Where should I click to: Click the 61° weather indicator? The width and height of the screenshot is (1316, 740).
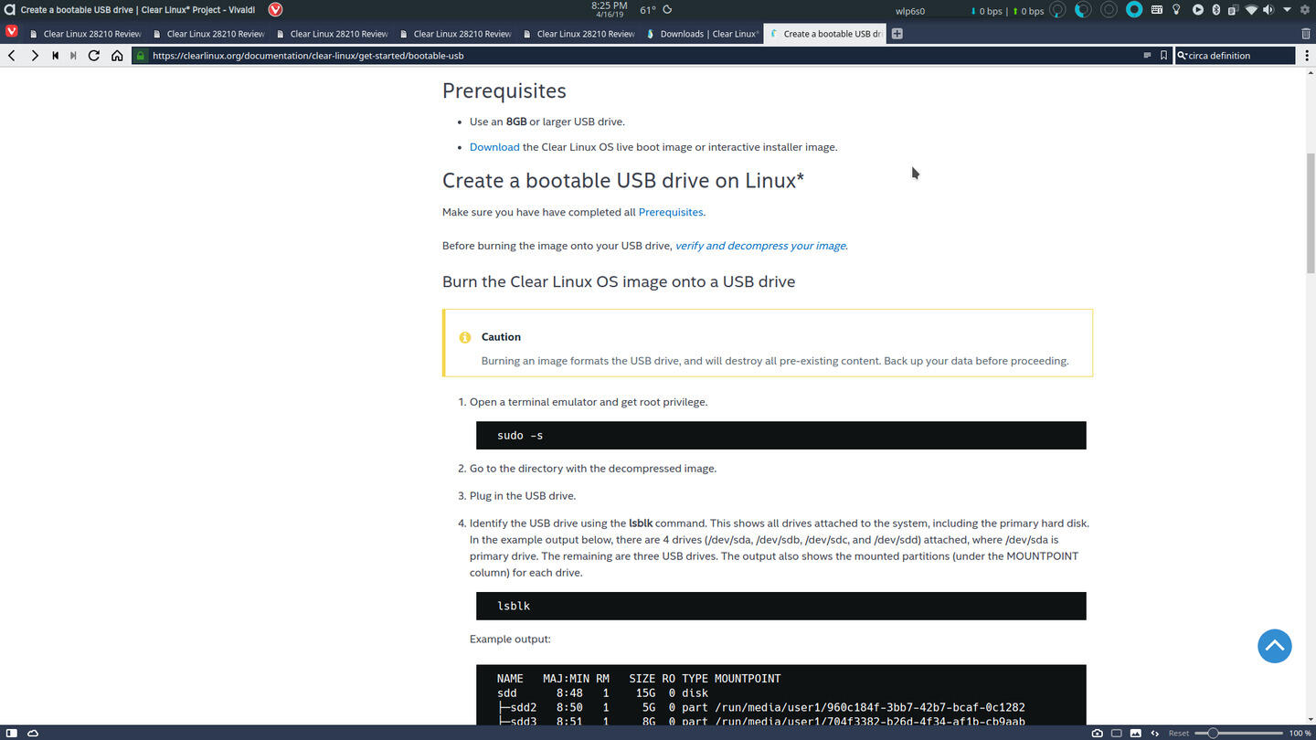click(648, 10)
